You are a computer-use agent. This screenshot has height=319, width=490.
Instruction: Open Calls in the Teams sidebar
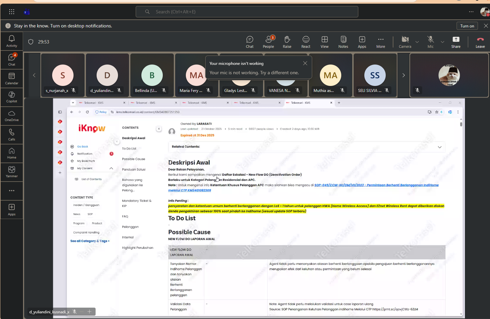click(12, 135)
